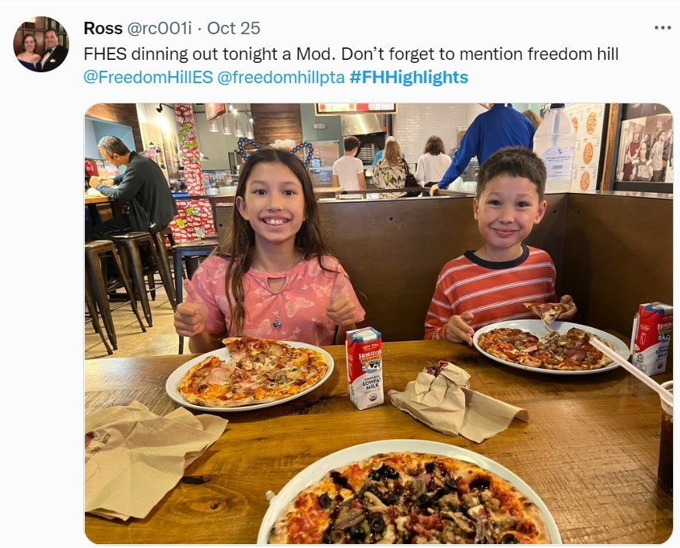Click the foreground olive-topped pizza
This screenshot has width=680, height=548.
click(408, 499)
